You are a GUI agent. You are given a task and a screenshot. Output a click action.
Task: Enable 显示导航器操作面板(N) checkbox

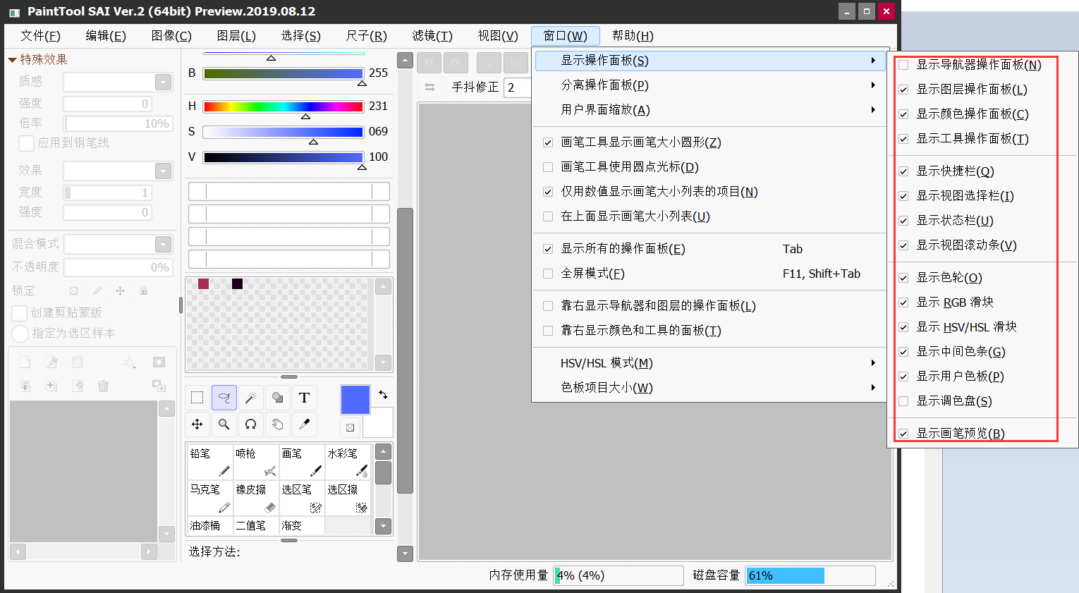tap(903, 65)
